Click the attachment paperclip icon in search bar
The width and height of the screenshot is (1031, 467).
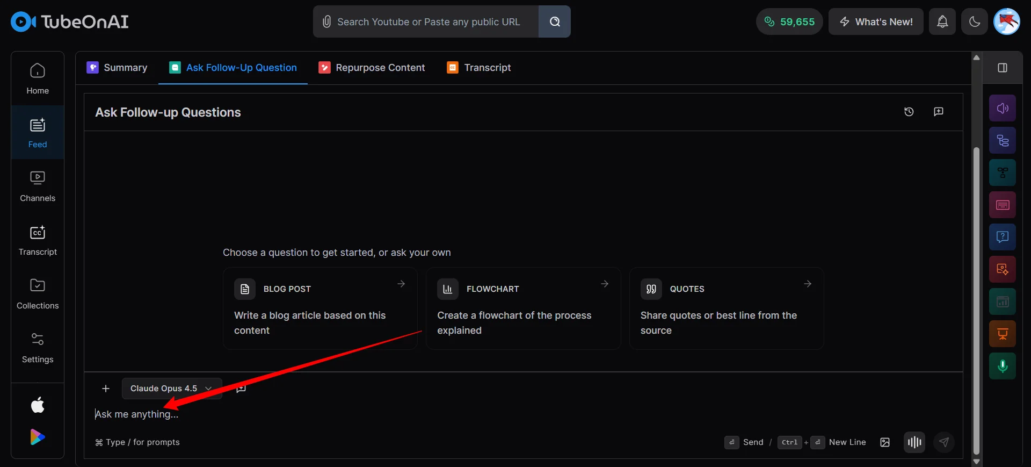[326, 21]
